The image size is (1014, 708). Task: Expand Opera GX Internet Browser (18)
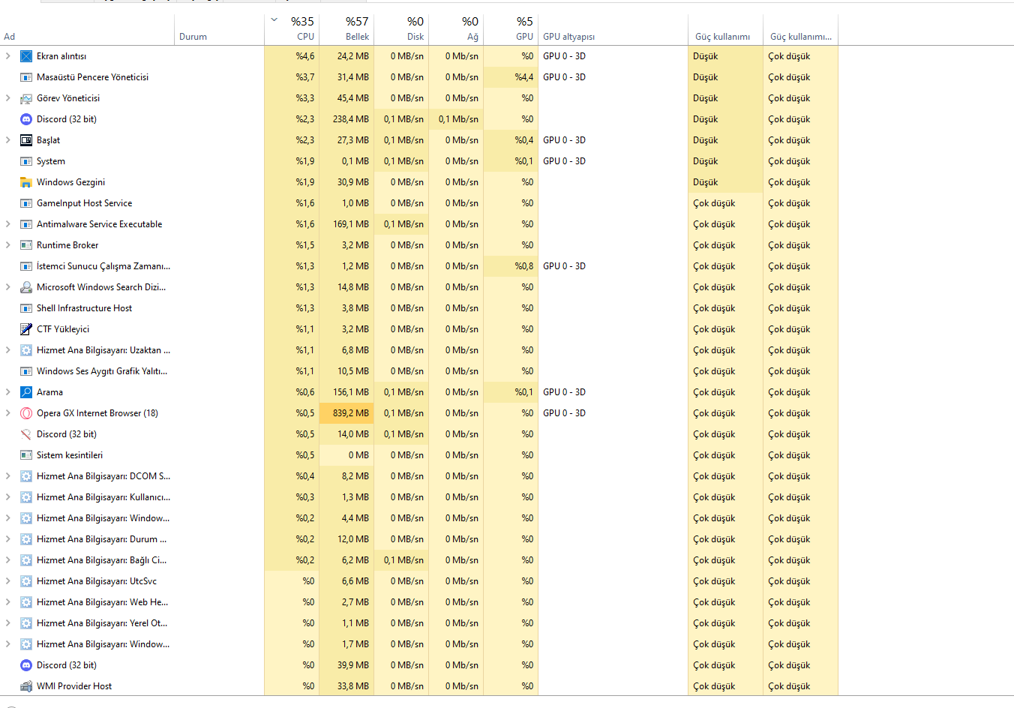pyautogui.click(x=8, y=413)
